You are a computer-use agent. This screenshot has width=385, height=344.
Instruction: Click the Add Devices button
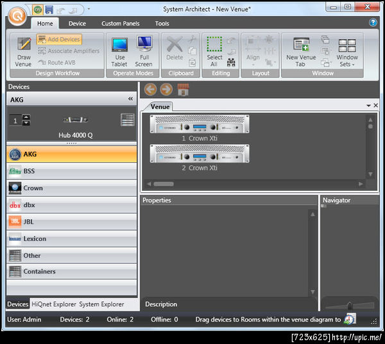(59, 39)
